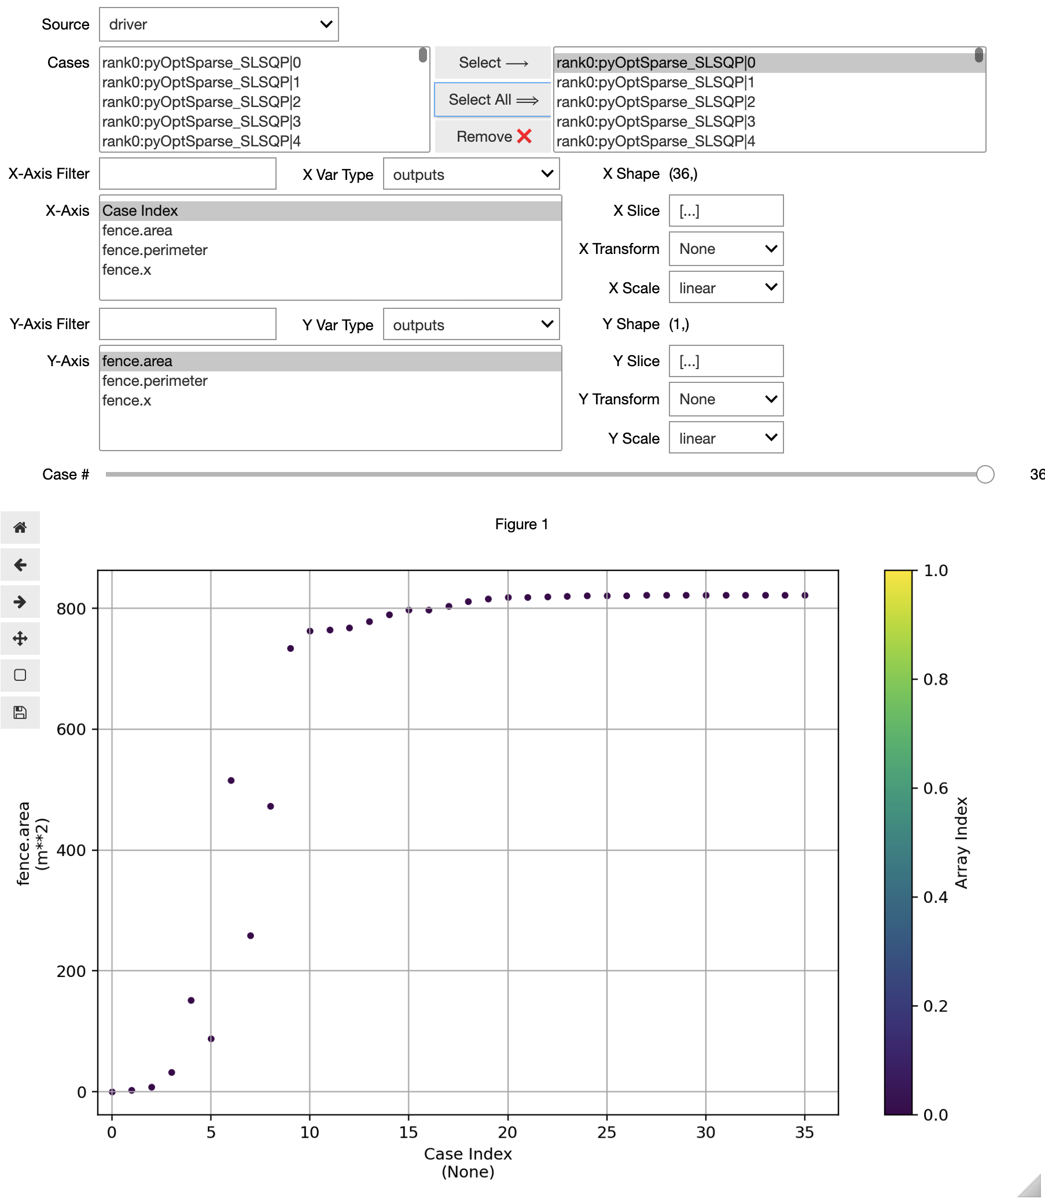
Task: Go back to previous plot view
Action: [20, 566]
